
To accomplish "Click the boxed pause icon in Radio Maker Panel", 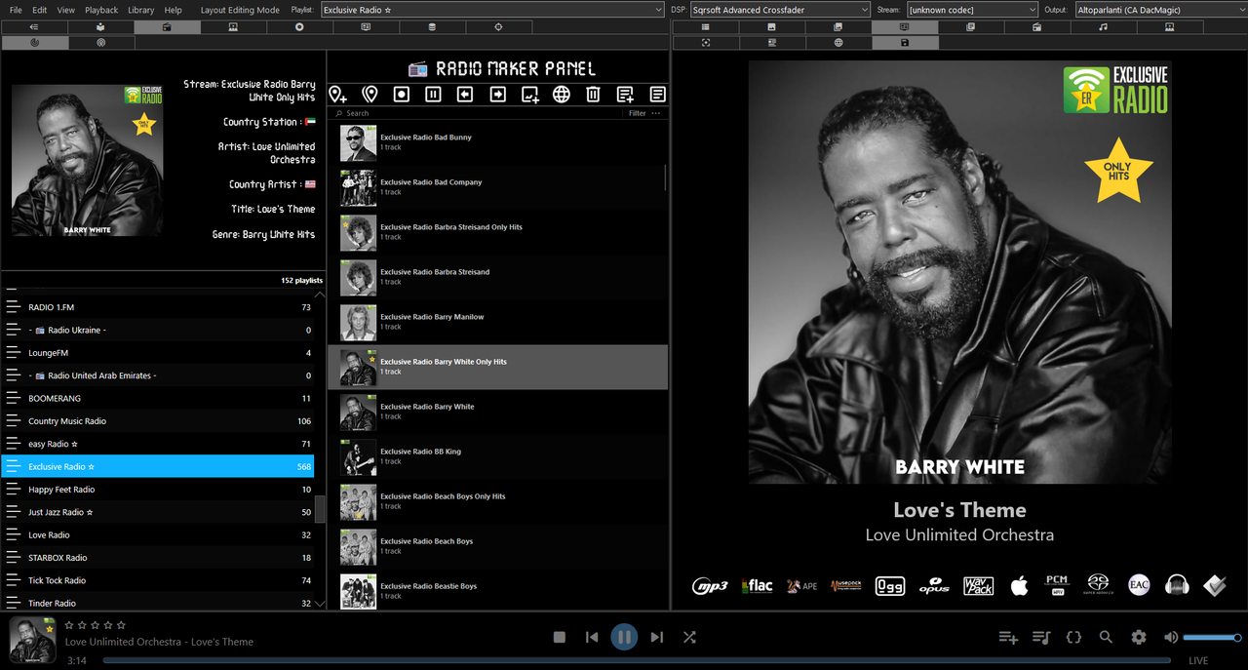I will [433, 95].
